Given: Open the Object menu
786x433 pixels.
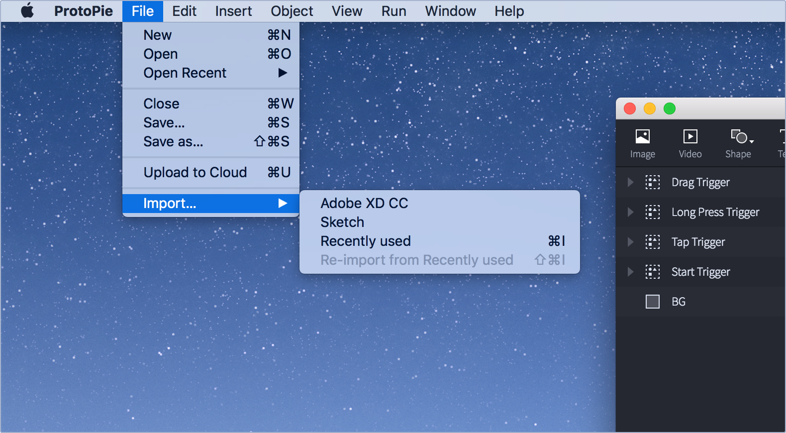Looking at the screenshot, I should tap(292, 11).
